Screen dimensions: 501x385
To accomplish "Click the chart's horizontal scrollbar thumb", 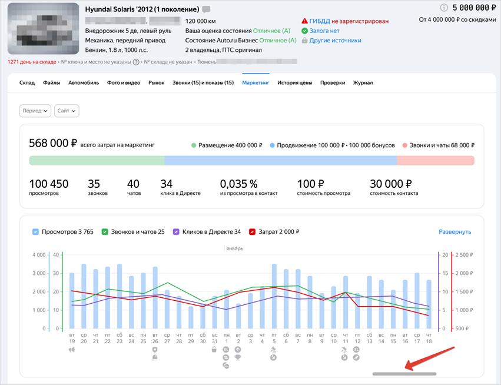I will (x=404, y=374).
